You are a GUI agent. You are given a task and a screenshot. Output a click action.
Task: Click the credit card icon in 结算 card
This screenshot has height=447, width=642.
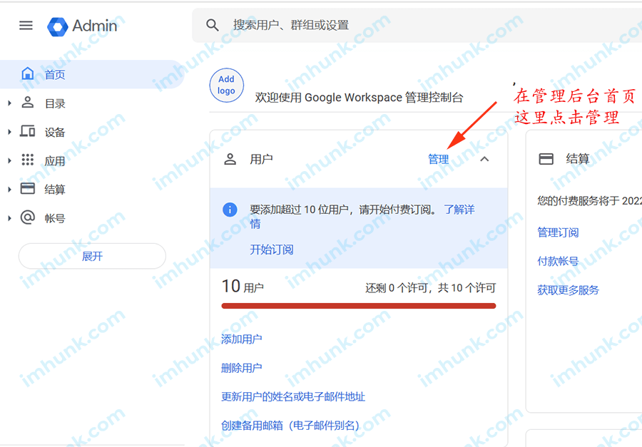pyautogui.click(x=546, y=159)
